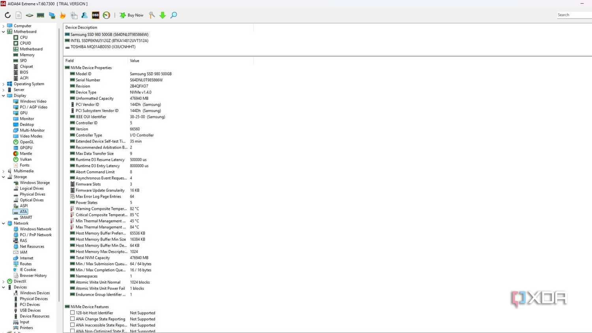Click the magnifier search icon in toolbar

pos(174,15)
